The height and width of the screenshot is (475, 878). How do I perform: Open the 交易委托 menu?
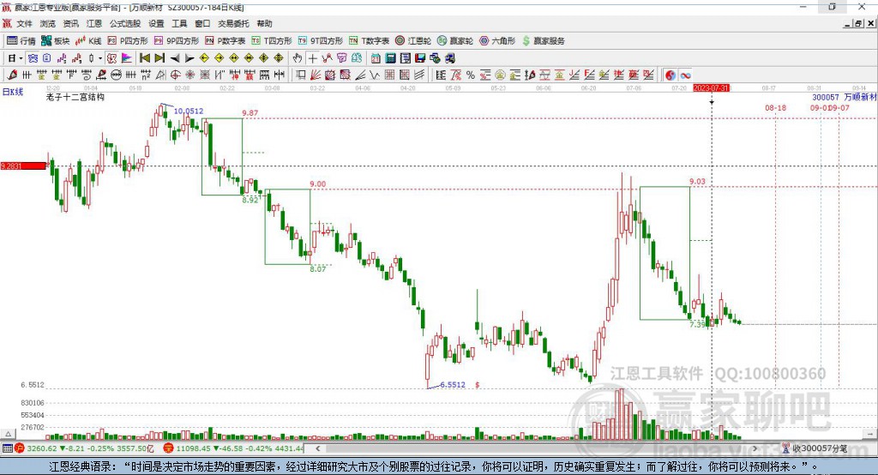click(x=233, y=23)
